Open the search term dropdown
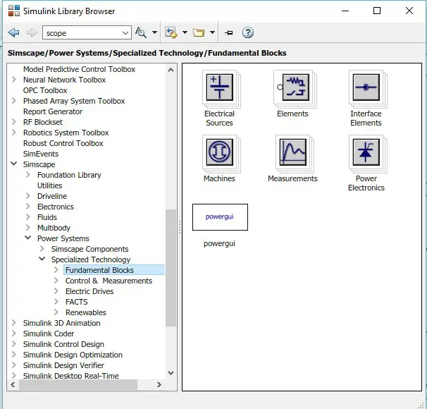Screen dimensions: 427x409 pos(125,32)
